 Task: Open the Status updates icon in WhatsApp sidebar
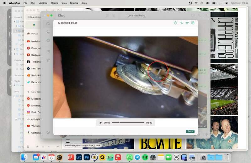click(x=48, y=40)
